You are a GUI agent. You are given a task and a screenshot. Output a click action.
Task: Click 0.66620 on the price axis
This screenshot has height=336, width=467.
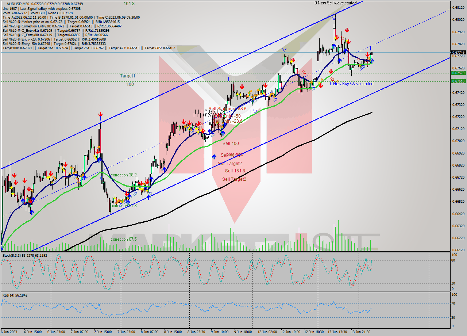[x=458, y=189]
